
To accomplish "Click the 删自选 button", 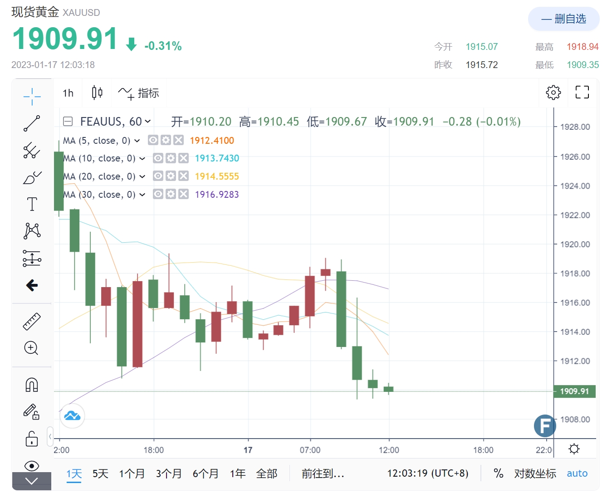I will click(563, 19).
